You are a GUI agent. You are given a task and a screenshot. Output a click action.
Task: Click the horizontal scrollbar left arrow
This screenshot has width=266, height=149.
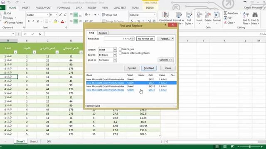166,142
